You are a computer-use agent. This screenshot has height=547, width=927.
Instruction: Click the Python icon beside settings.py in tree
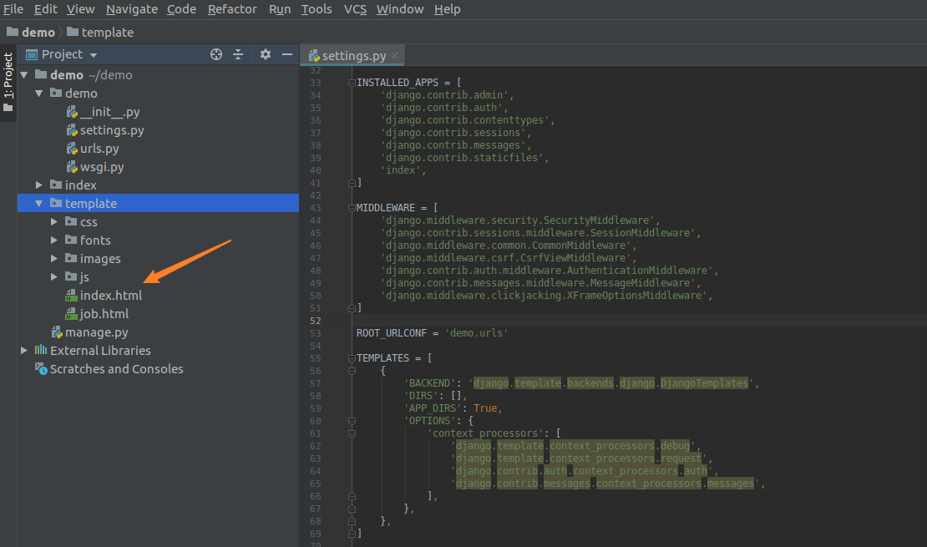pos(72,130)
